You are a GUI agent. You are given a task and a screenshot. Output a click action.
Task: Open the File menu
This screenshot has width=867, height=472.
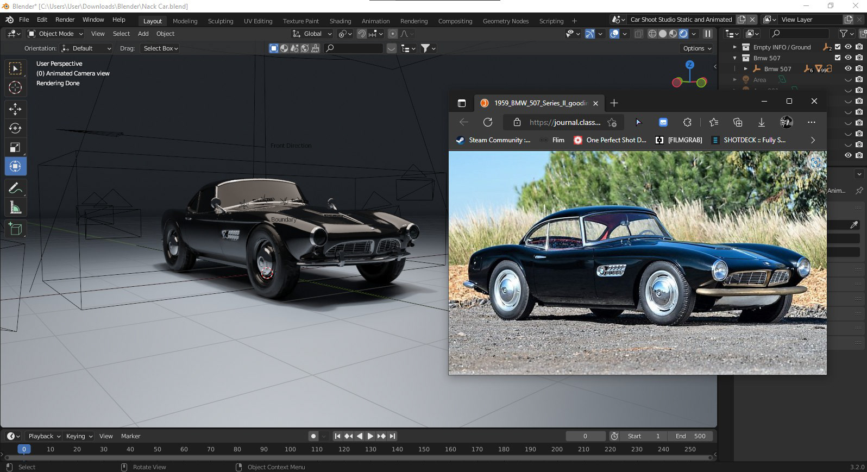point(24,20)
